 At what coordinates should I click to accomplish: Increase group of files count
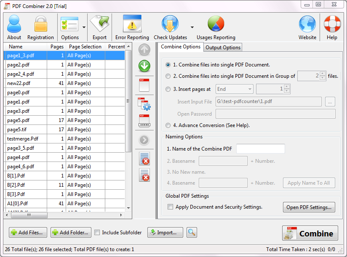click(x=323, y=74)
